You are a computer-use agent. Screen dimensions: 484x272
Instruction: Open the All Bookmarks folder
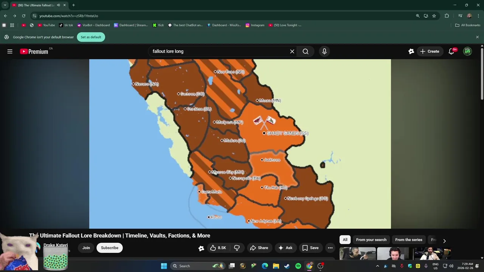(468, 25)
